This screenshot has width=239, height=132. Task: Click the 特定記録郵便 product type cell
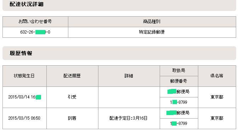pyautogui.click(x=152, y=32)
